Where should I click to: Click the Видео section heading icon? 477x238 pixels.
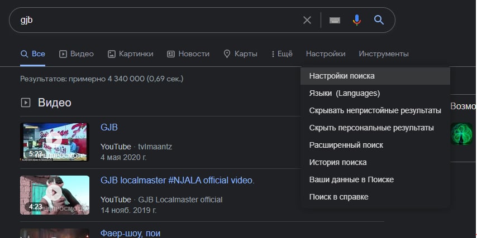[x=26, y=103]
